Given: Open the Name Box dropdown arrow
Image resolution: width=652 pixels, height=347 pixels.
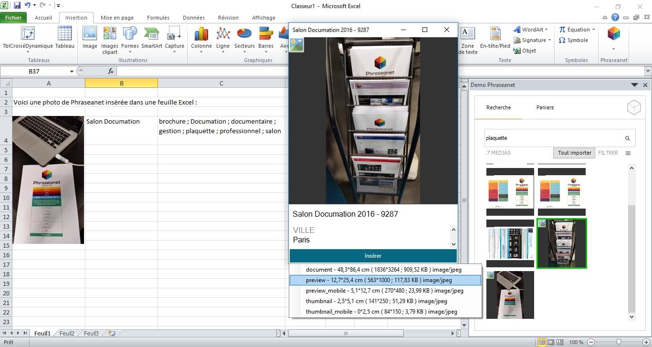Looking at the screenshot, I should (x=72, y=71).
